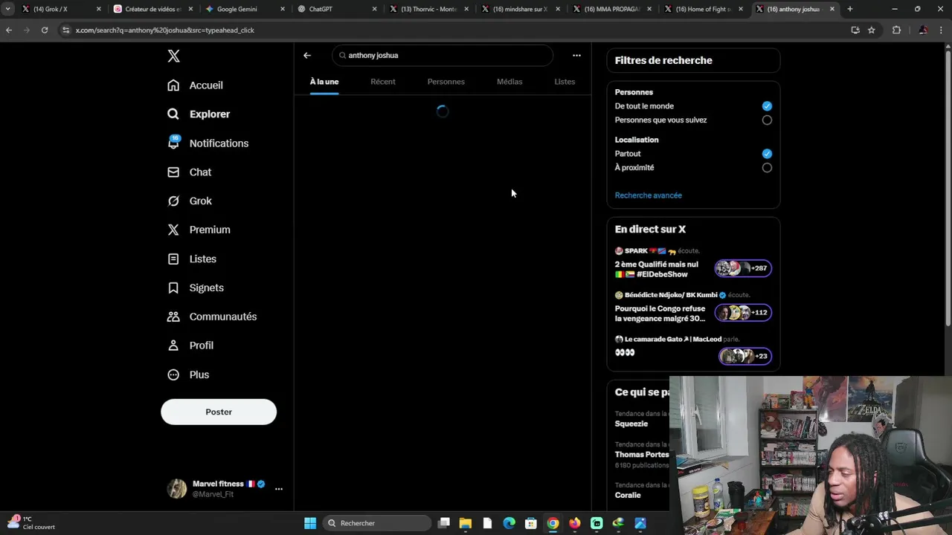Image resolution: width=952 pixels, height=535 pixels.
Task: Open 2 ème Qualifié mais nul space
Action: [x=657, y=269]
